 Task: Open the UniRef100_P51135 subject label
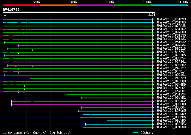pos(171,36)
